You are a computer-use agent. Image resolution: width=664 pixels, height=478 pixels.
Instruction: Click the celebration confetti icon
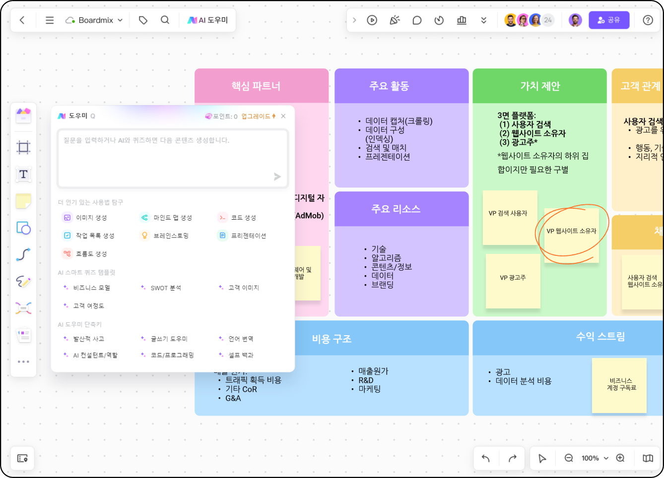point(395,20)
